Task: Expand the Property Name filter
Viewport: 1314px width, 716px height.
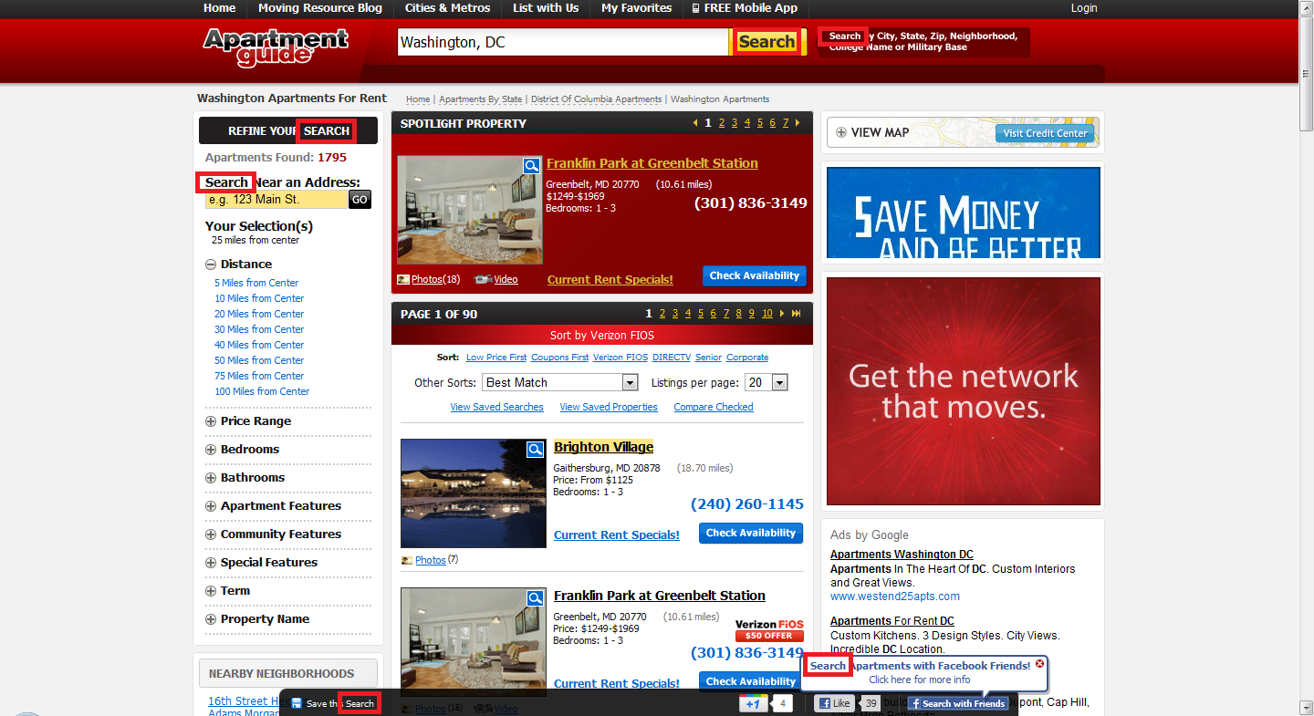Action: tap(211, 619)
